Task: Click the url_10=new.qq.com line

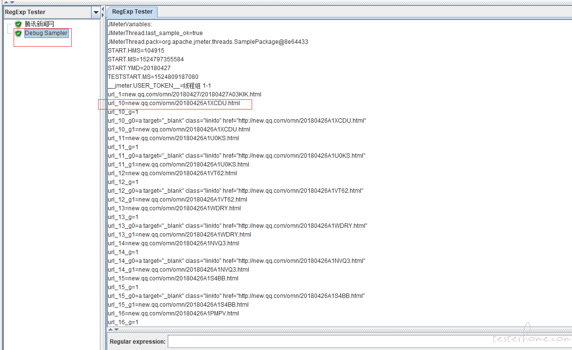Action: click(x=174, y=103)
